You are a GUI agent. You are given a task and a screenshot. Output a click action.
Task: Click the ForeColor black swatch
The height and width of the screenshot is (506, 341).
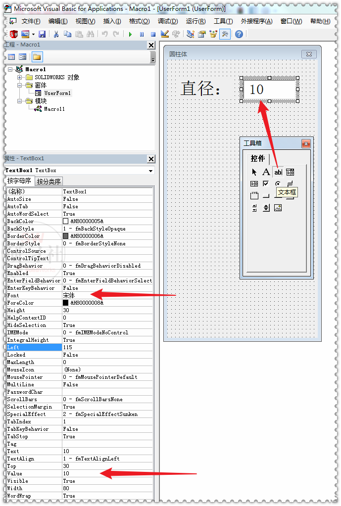pyautogui.click(x=65, y=303)
